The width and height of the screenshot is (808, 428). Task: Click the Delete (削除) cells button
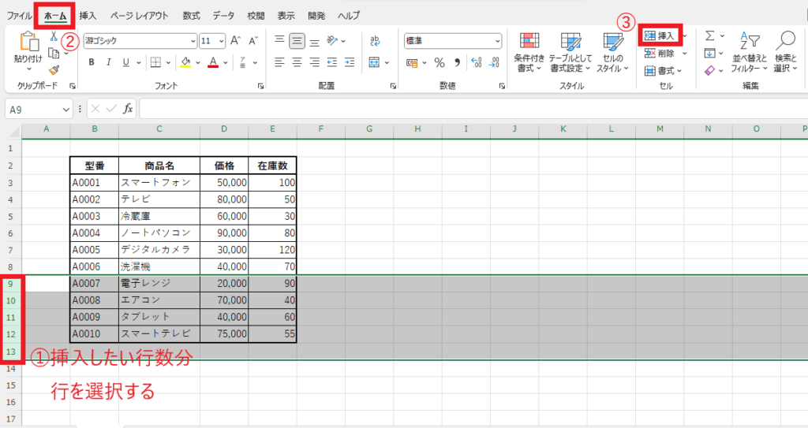pyautogui.click(x=659, y=54)
